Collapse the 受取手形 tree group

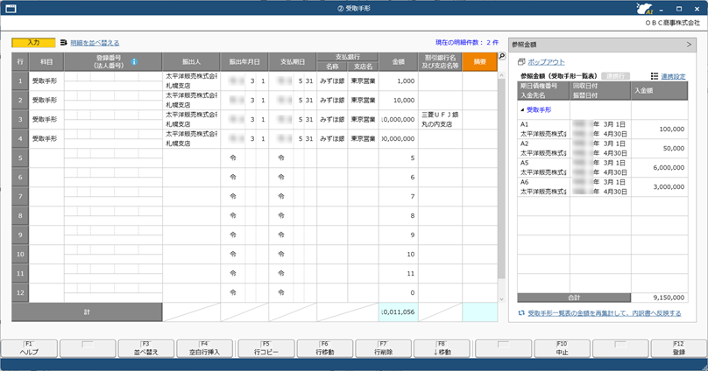coord(523,110)
